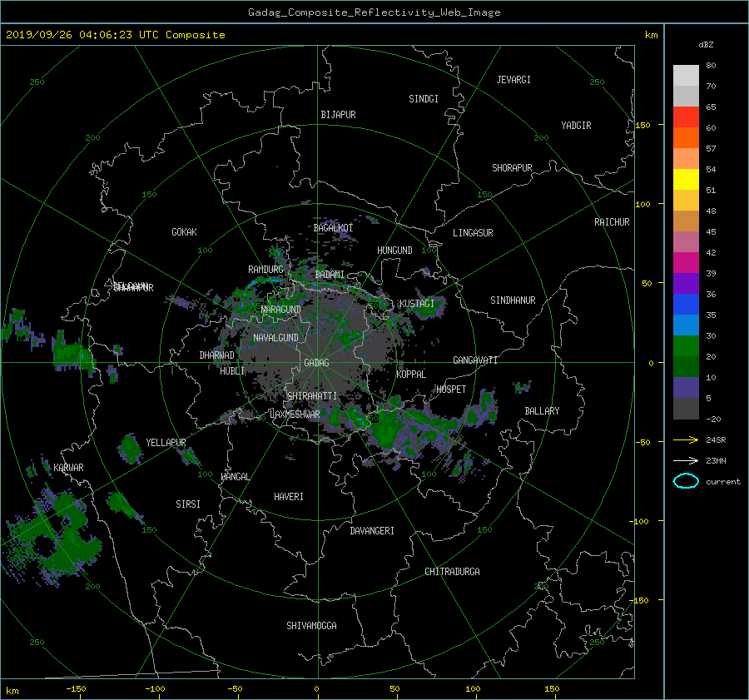Click the KUSTAGI city label

click(x=417, y=304)
